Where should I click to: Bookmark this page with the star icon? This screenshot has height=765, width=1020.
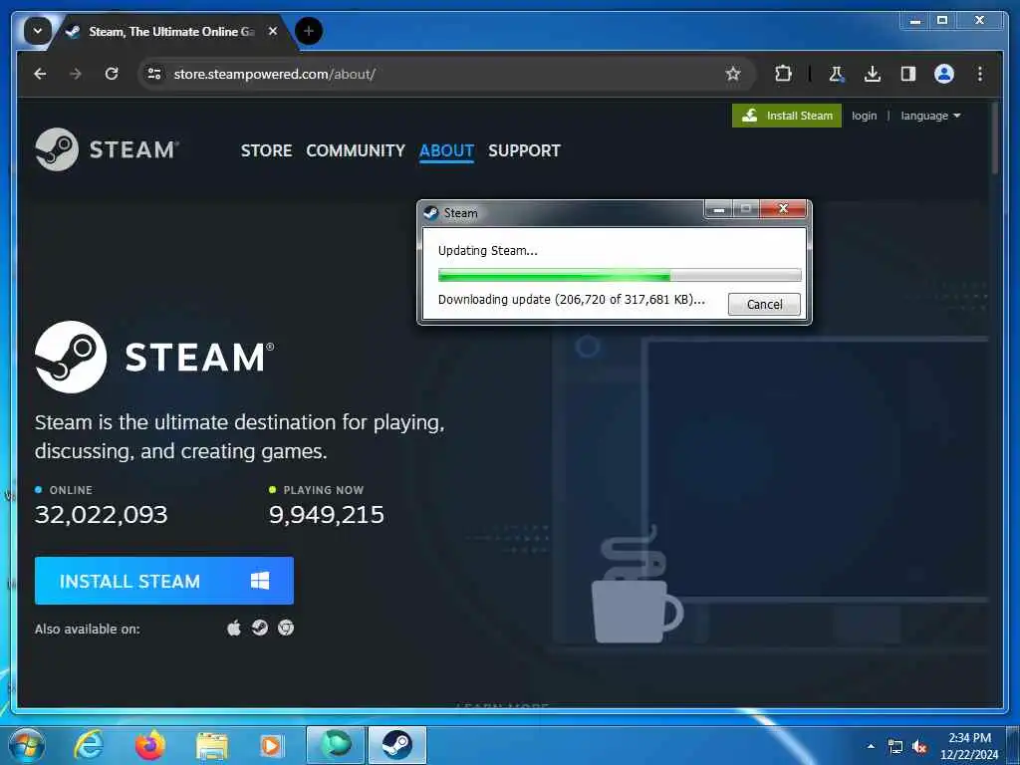(x=733, y=74)
